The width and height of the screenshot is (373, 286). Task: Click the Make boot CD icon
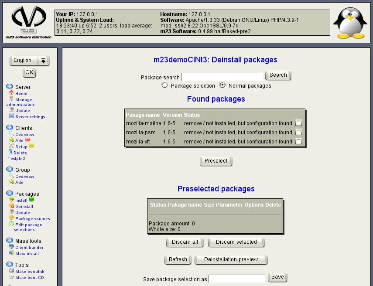pos(11,277)
